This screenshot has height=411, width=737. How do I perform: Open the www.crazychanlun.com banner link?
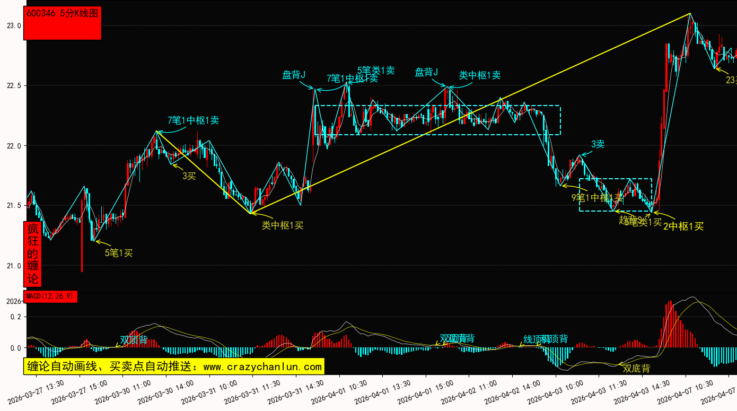(x=174, y=366)
